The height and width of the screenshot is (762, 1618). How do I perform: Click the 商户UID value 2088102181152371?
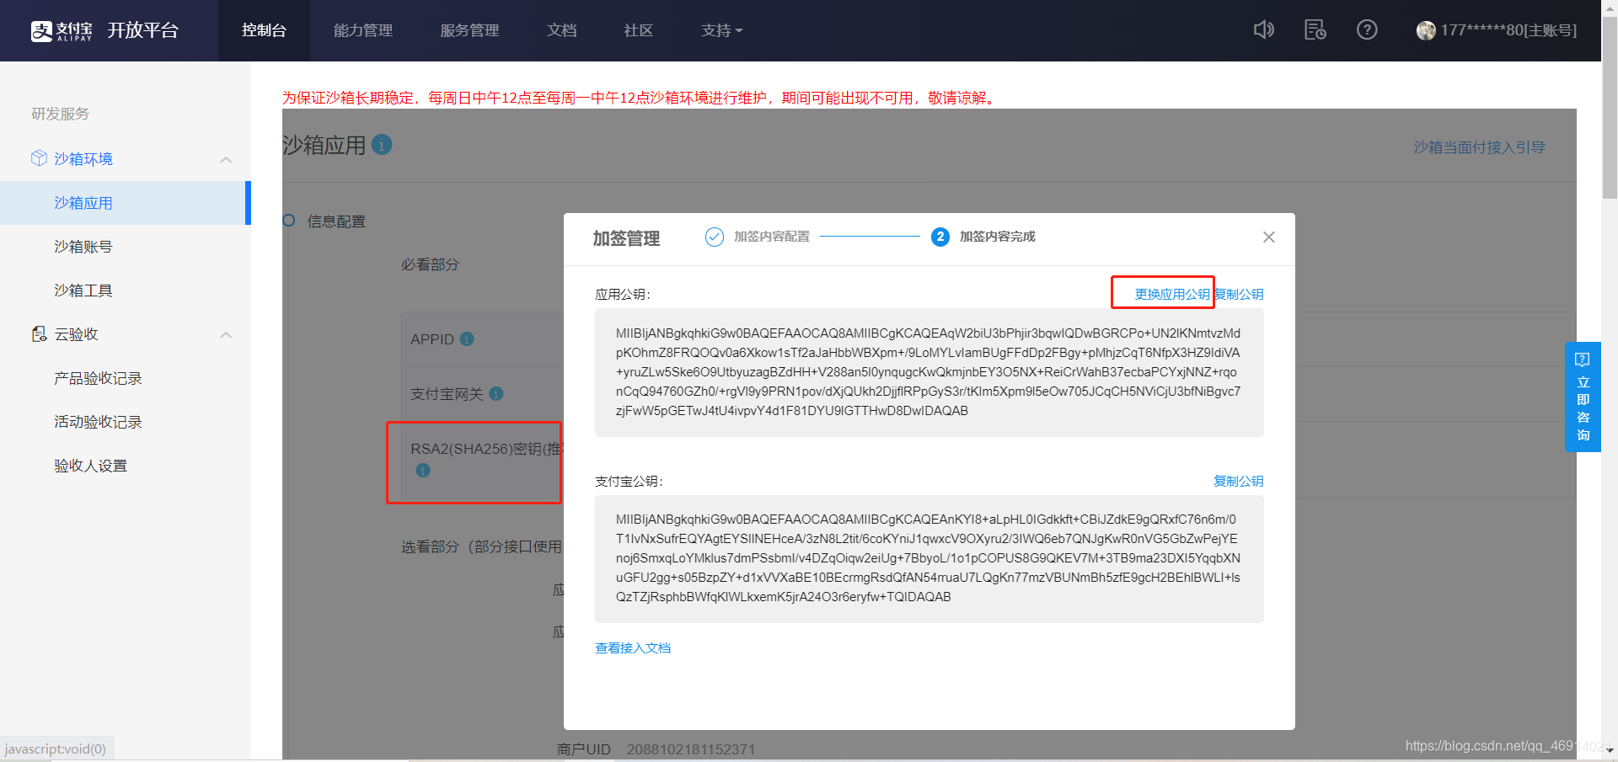[x=690, y=749]
